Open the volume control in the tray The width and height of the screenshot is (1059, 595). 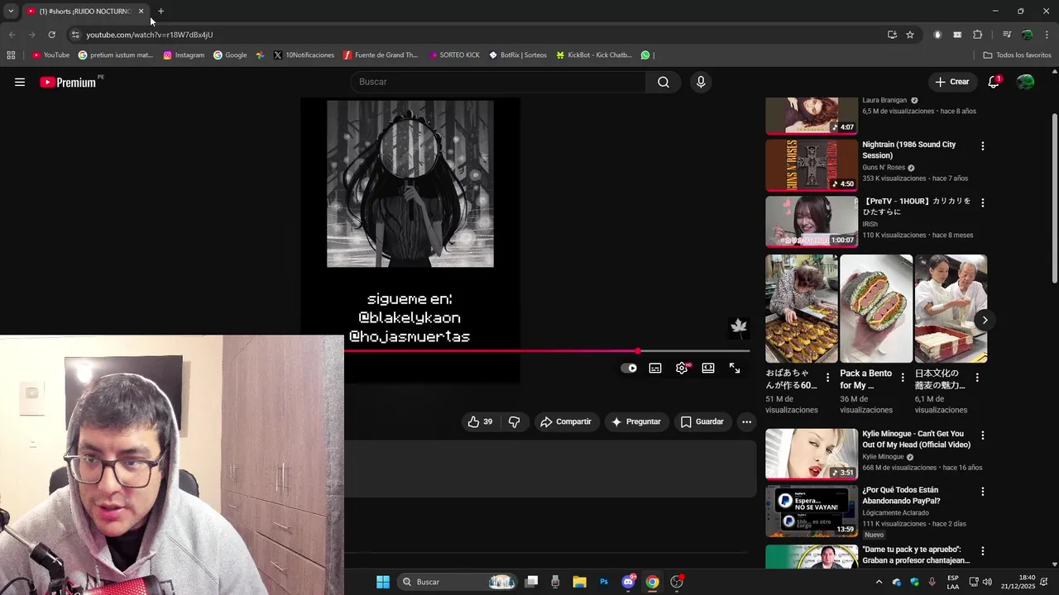tap(987, 582)
